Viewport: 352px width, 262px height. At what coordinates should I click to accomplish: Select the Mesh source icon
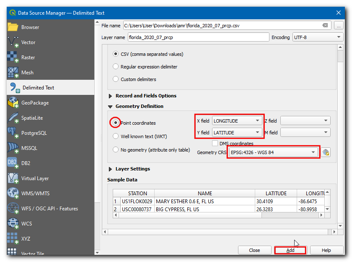point(13,73)
